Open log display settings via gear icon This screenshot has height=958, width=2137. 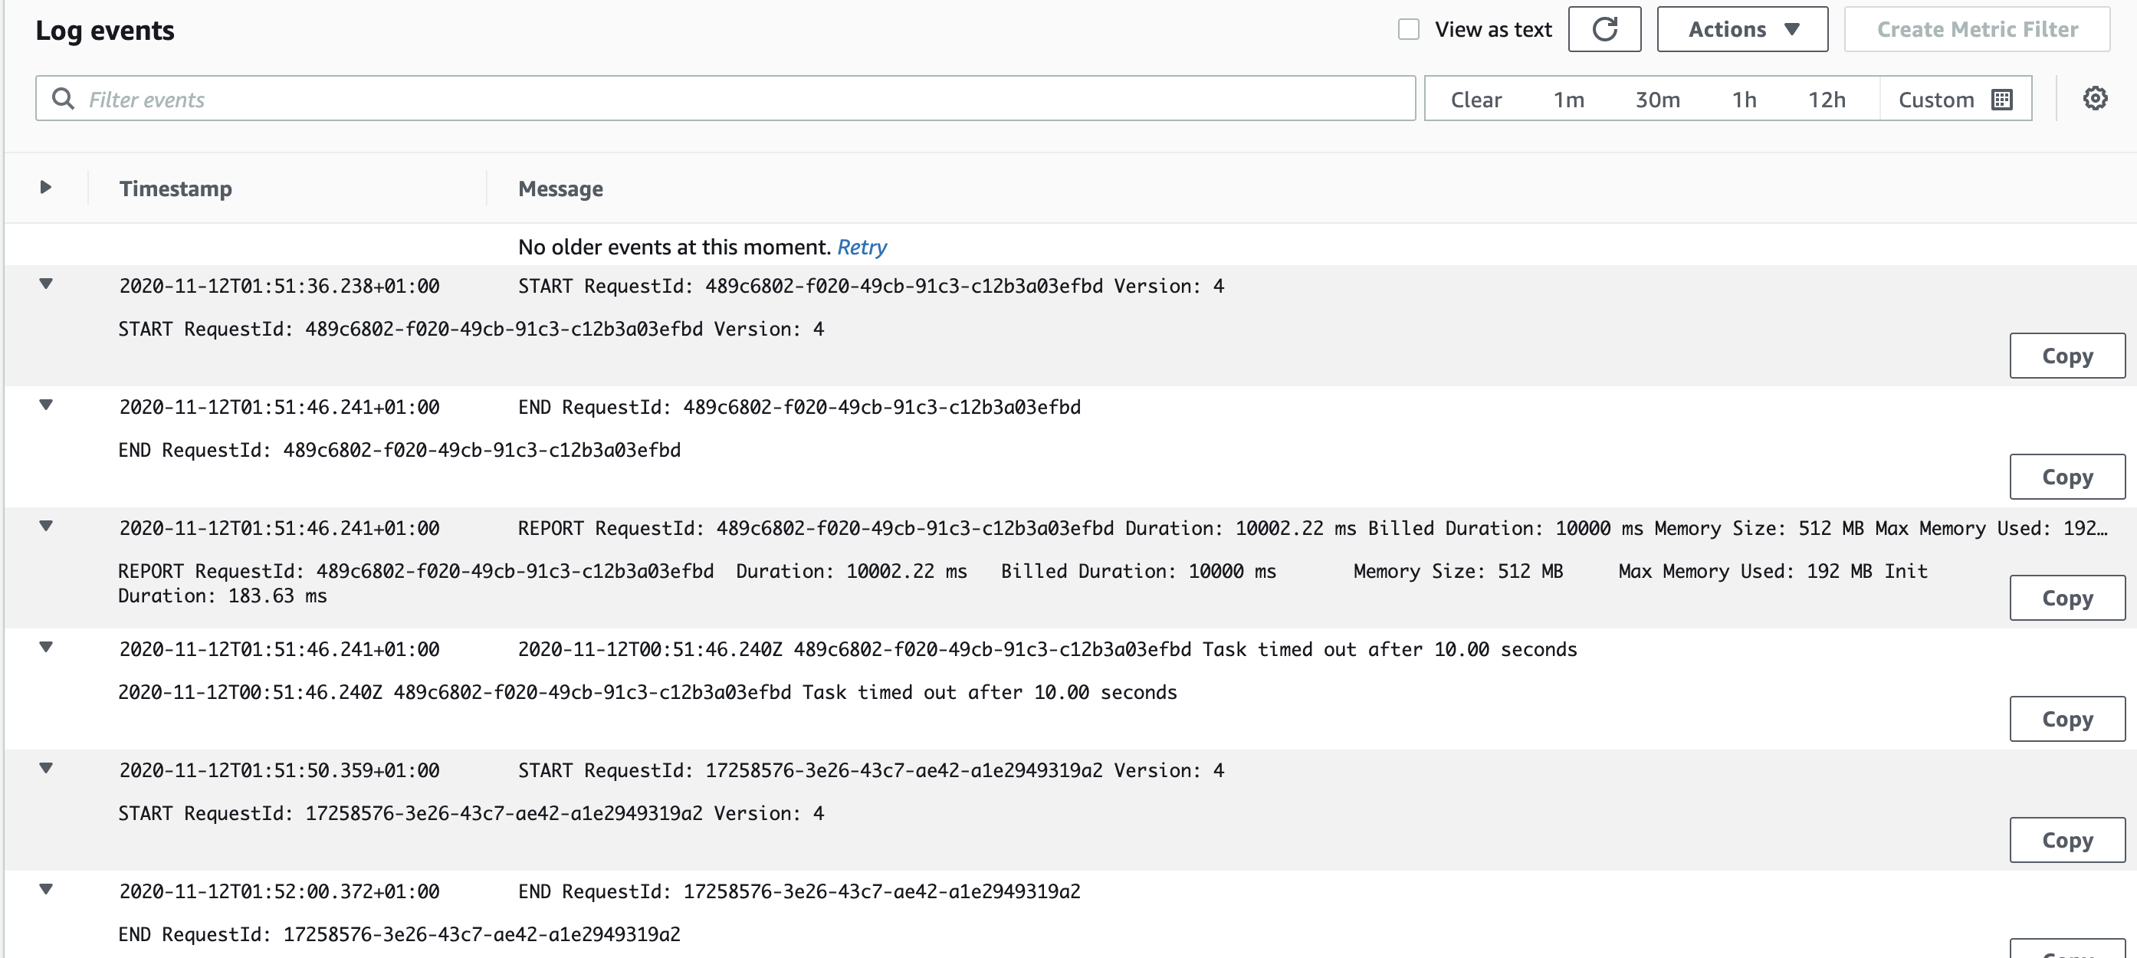(2096, 98)
